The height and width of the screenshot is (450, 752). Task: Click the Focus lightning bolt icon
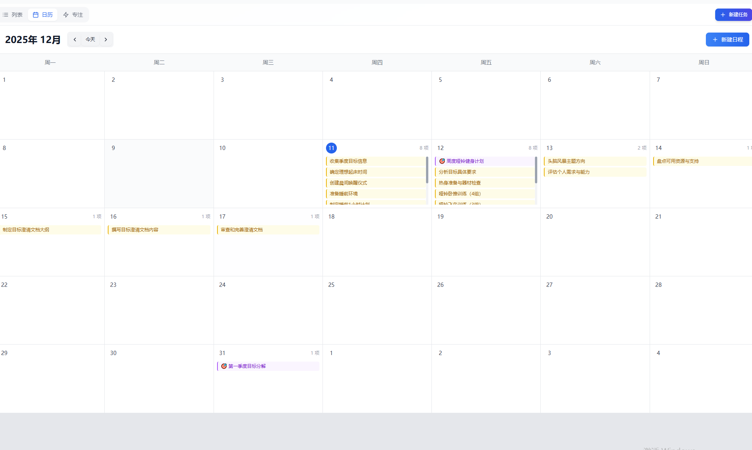coord(66,15)
